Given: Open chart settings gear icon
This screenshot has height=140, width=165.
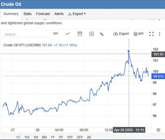Looking at the screenshot, I should 158,130.
